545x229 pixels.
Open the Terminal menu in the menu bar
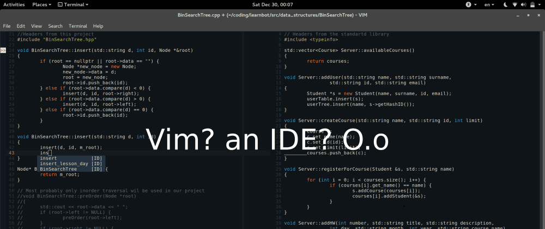78,26
